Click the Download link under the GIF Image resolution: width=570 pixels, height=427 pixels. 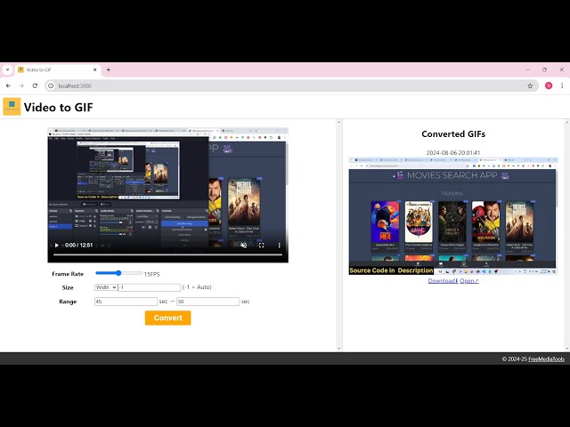click(443, 280)
